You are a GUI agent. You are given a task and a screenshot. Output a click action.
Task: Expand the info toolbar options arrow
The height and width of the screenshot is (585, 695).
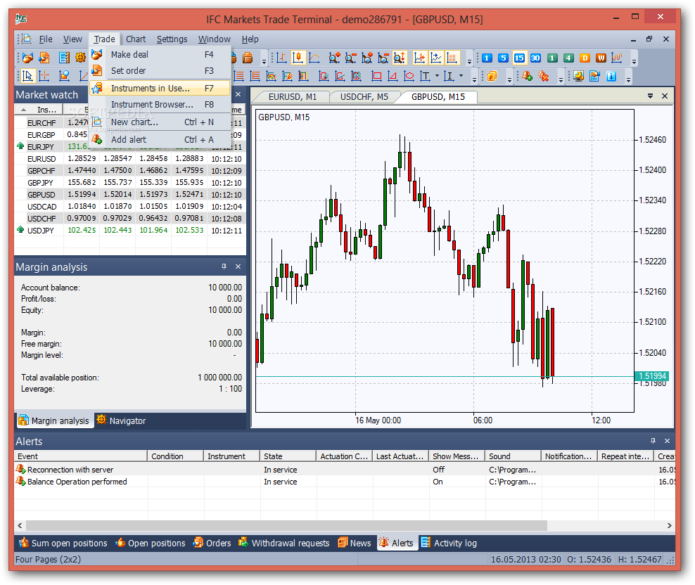[x=628, y=79]
